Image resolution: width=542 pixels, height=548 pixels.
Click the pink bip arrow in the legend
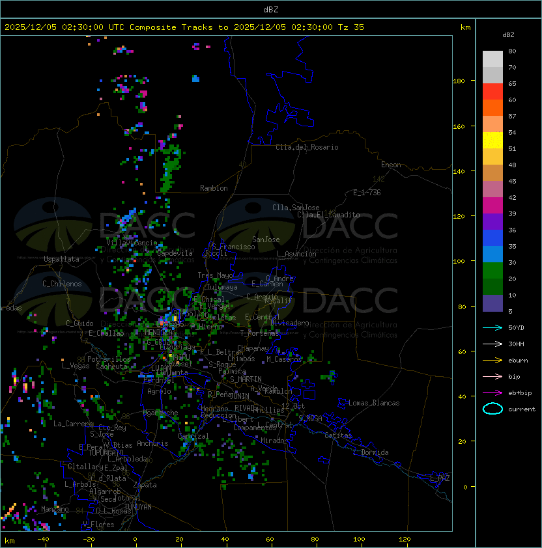pyautogui.click(x=492, y=376)
